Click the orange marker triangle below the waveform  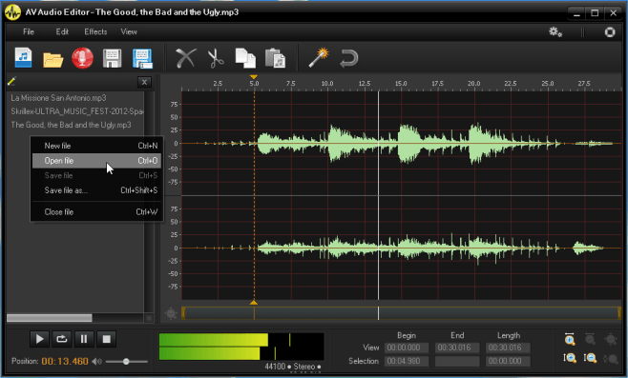[254, 303]
